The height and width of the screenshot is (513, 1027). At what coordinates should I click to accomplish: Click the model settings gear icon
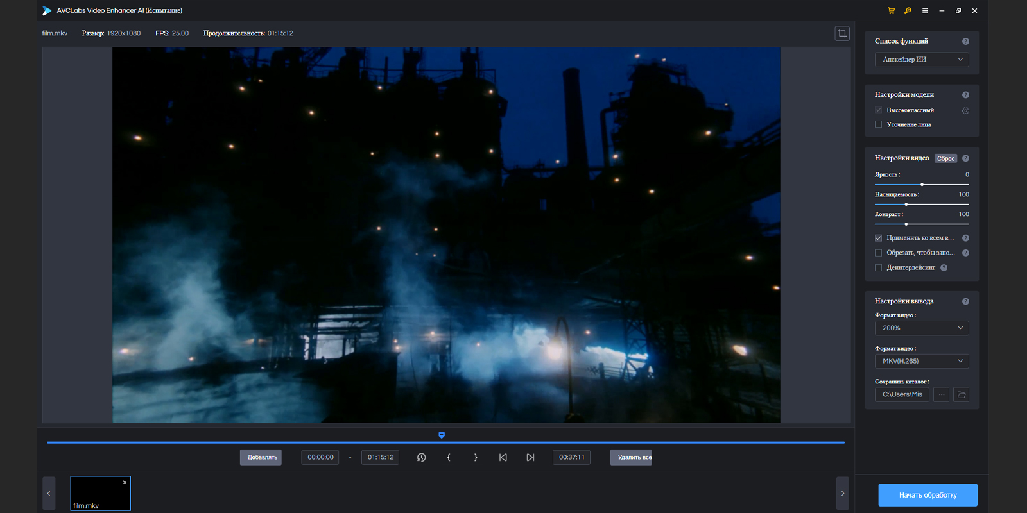point(965,111)
